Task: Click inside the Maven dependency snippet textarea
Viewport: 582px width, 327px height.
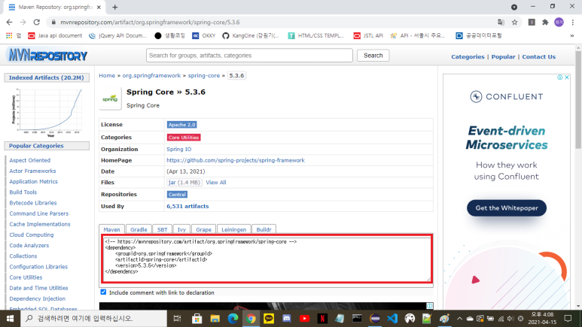Action: click(267, 259)
